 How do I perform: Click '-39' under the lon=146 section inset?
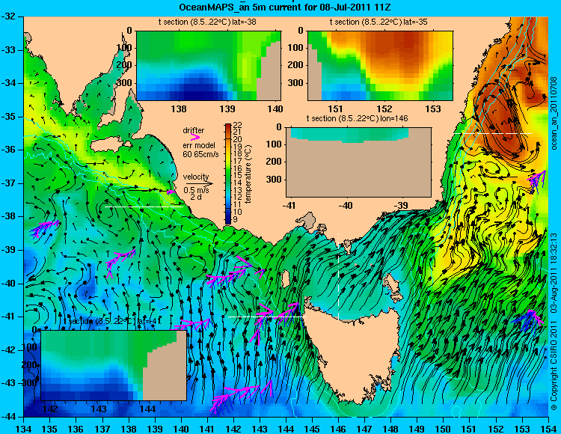coord(402,205)
